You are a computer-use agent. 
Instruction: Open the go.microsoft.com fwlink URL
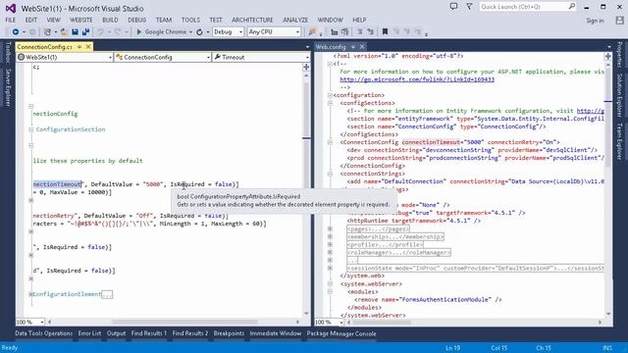[417, 79]
